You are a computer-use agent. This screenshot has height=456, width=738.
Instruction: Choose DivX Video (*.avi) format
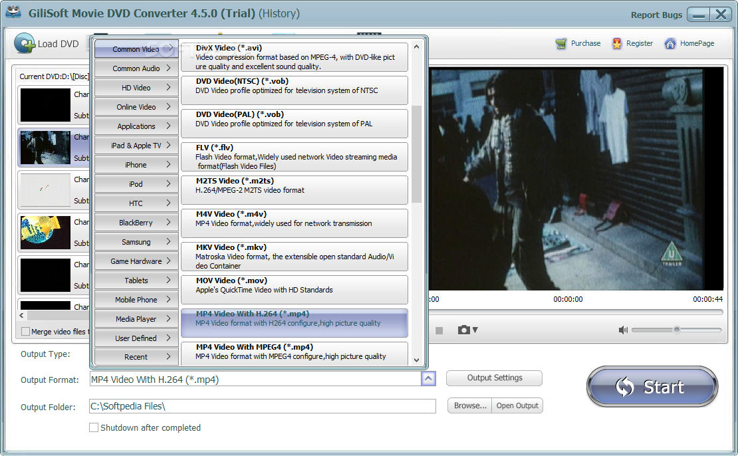pos(295,57)
